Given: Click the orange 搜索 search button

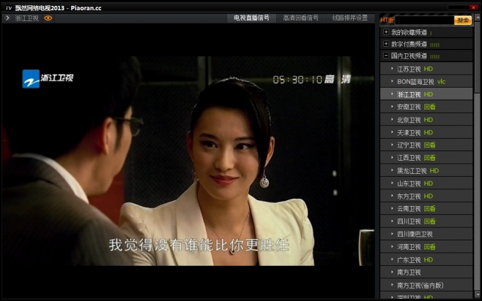Looking at the screenshot, I should [x=463, y=20].
